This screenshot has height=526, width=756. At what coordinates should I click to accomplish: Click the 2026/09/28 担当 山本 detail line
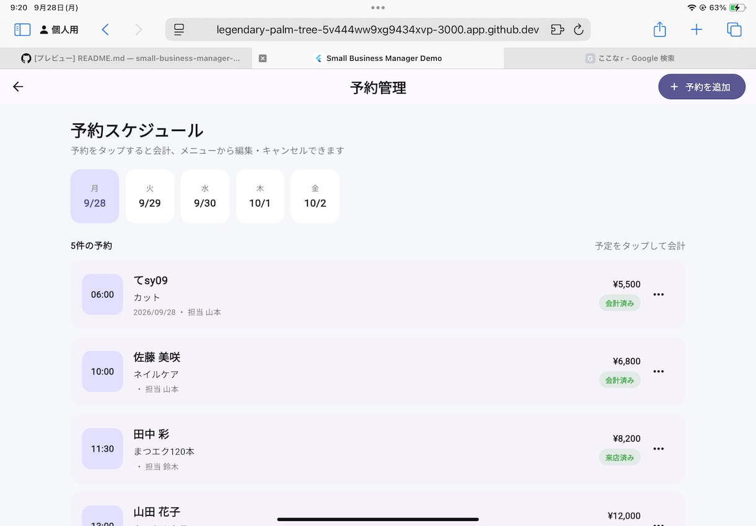point(177,312)
